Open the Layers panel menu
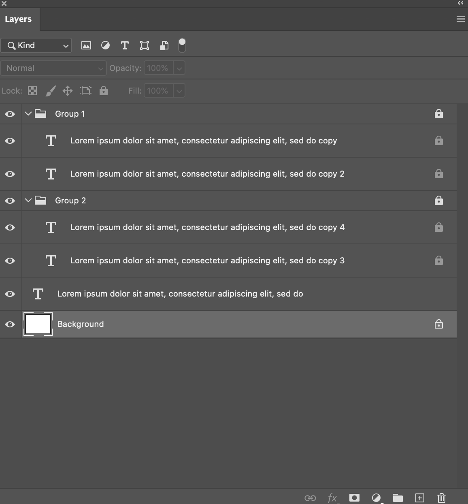Viewport: 468px width, 504px height. 460,19
